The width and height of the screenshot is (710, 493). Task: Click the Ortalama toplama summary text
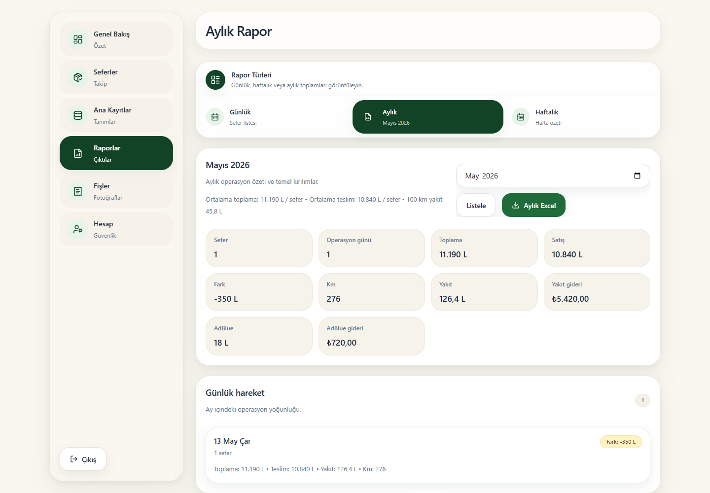click(325, 205)
